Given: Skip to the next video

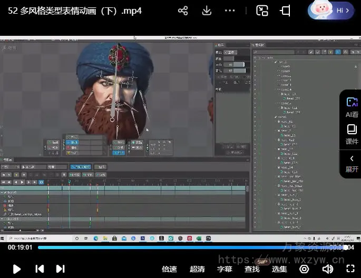Looking at the screenshot, I should 61,269.
